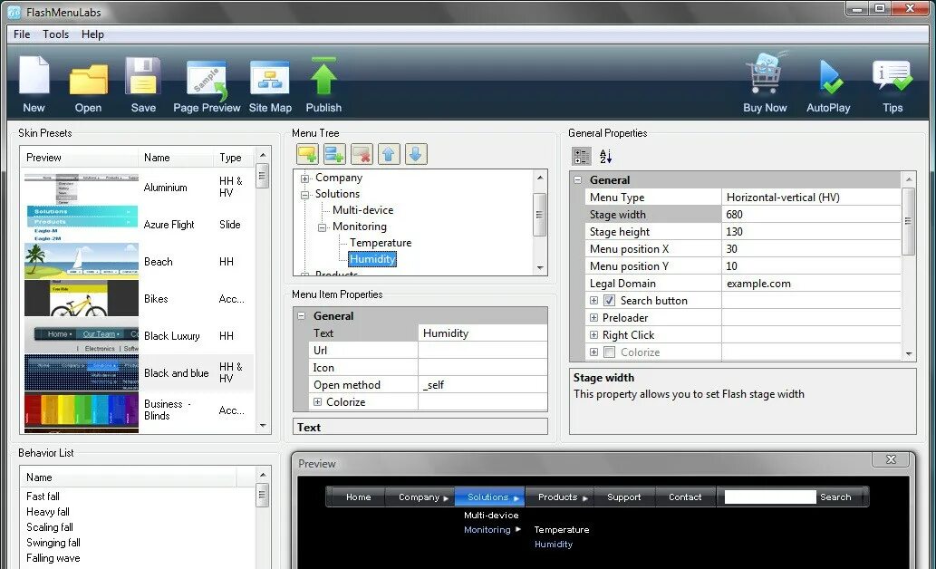Enable Colorize in General Properties
Viewport: 936px width, 569px height.
607,352
